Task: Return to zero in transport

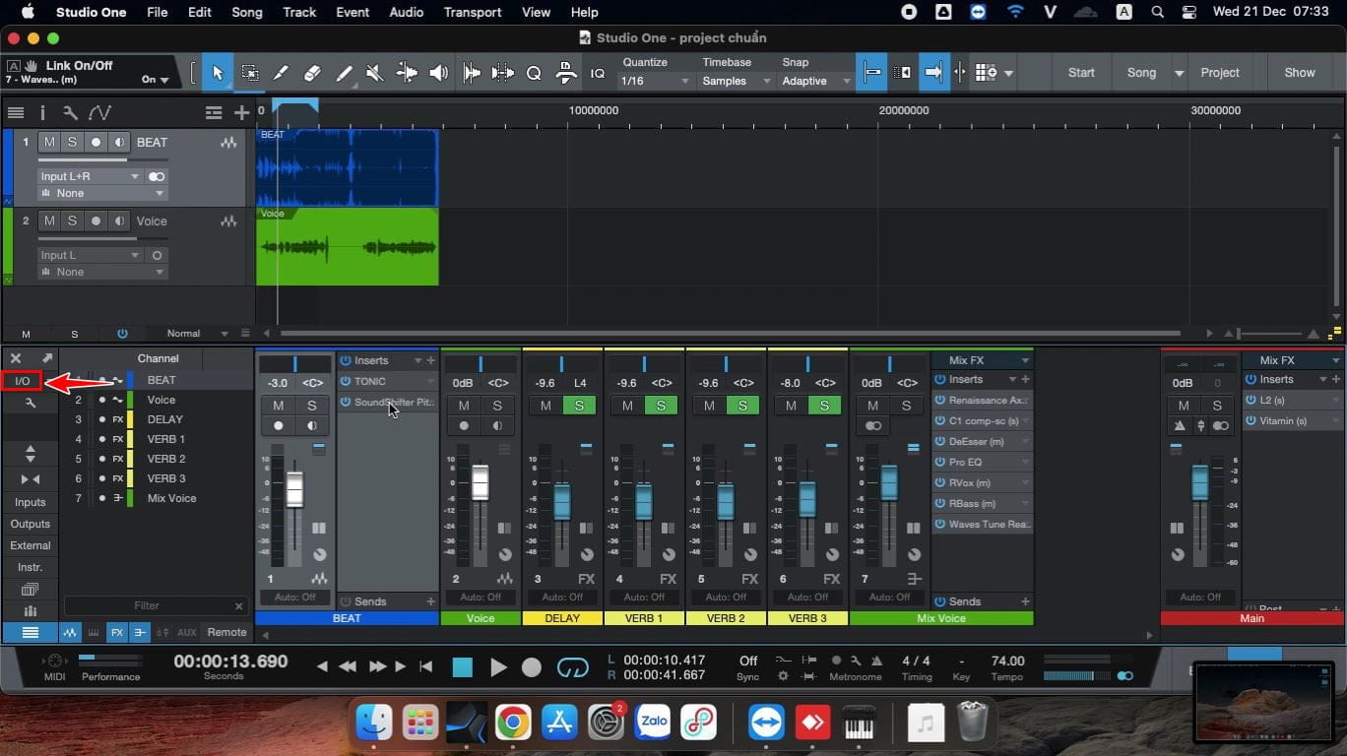Action: (425, 666)
